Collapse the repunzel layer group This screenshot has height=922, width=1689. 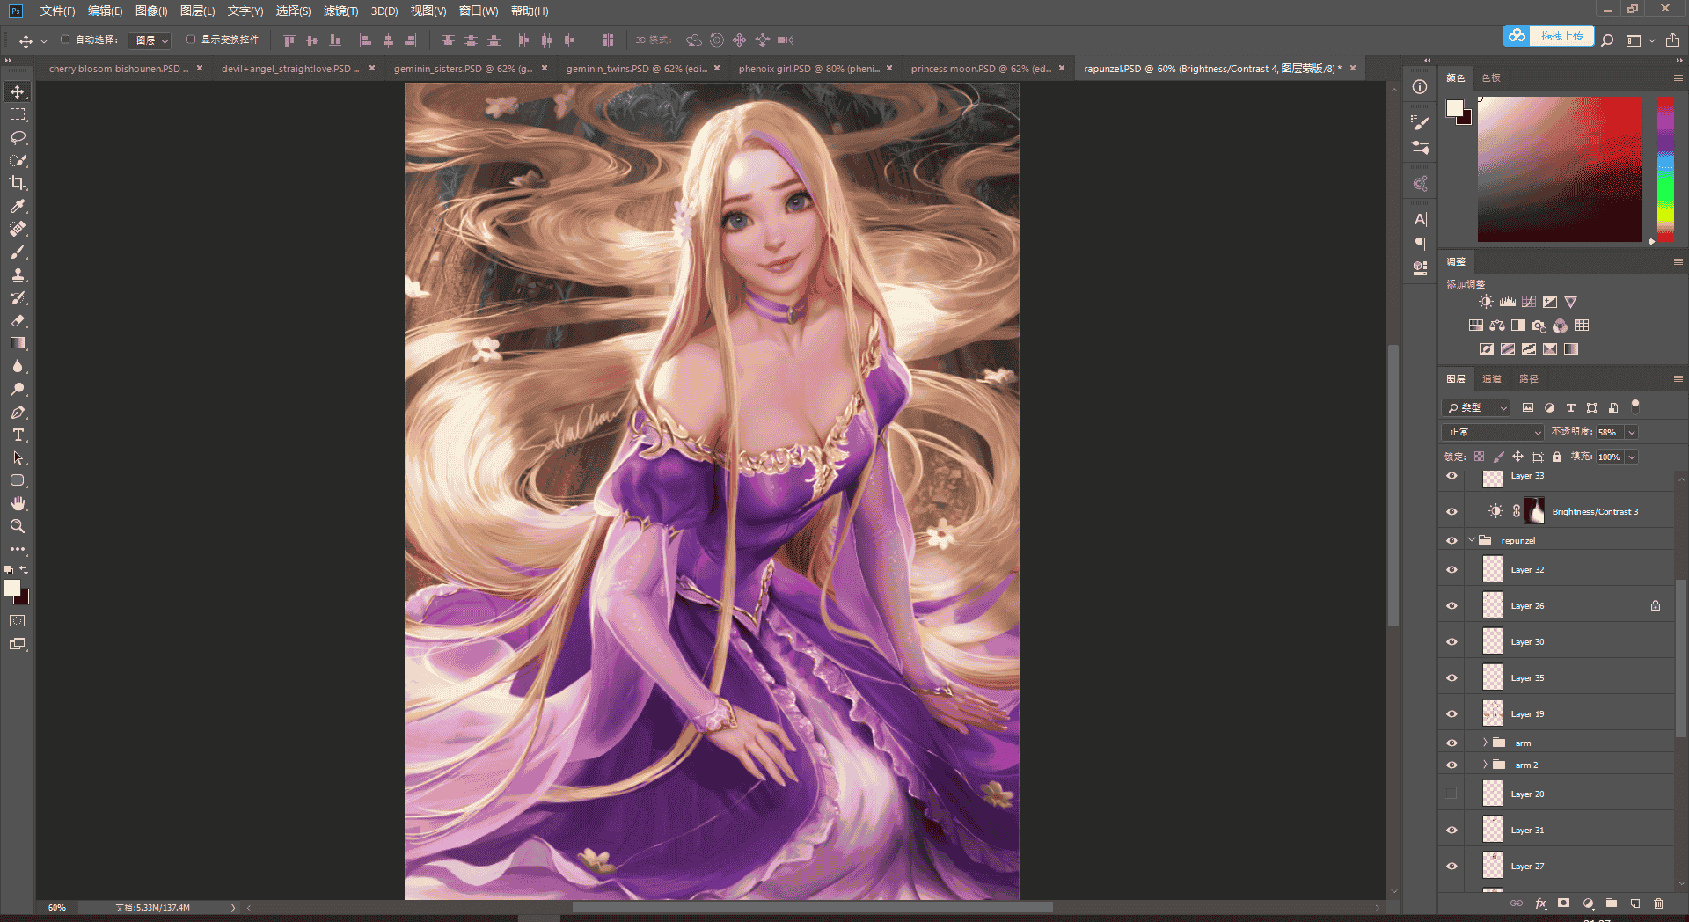tap(1471, 540)
